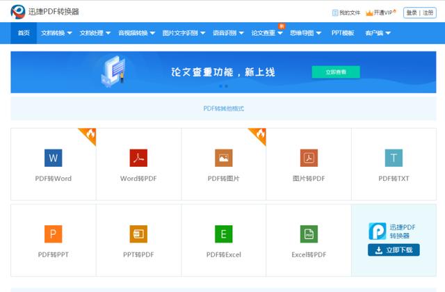Open the PPT模板 nav item
445x292 pixels.
click(x=343, y=33)
